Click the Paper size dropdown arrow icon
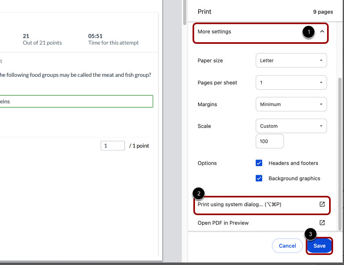The width and height of the screenshot is (344, 265). [x=321, y=60]
